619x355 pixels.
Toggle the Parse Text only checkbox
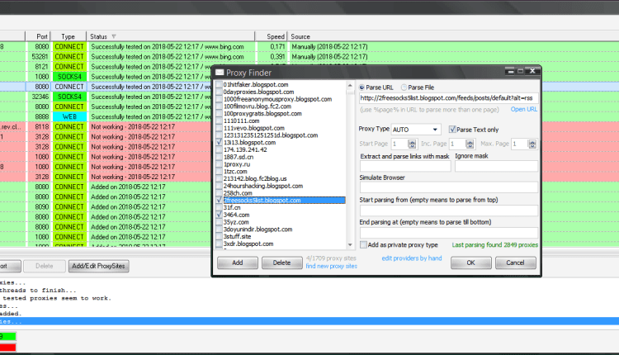(x=452, y=130)
